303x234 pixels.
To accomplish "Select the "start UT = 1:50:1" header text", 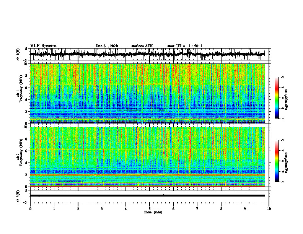I will tap(185, 46).
